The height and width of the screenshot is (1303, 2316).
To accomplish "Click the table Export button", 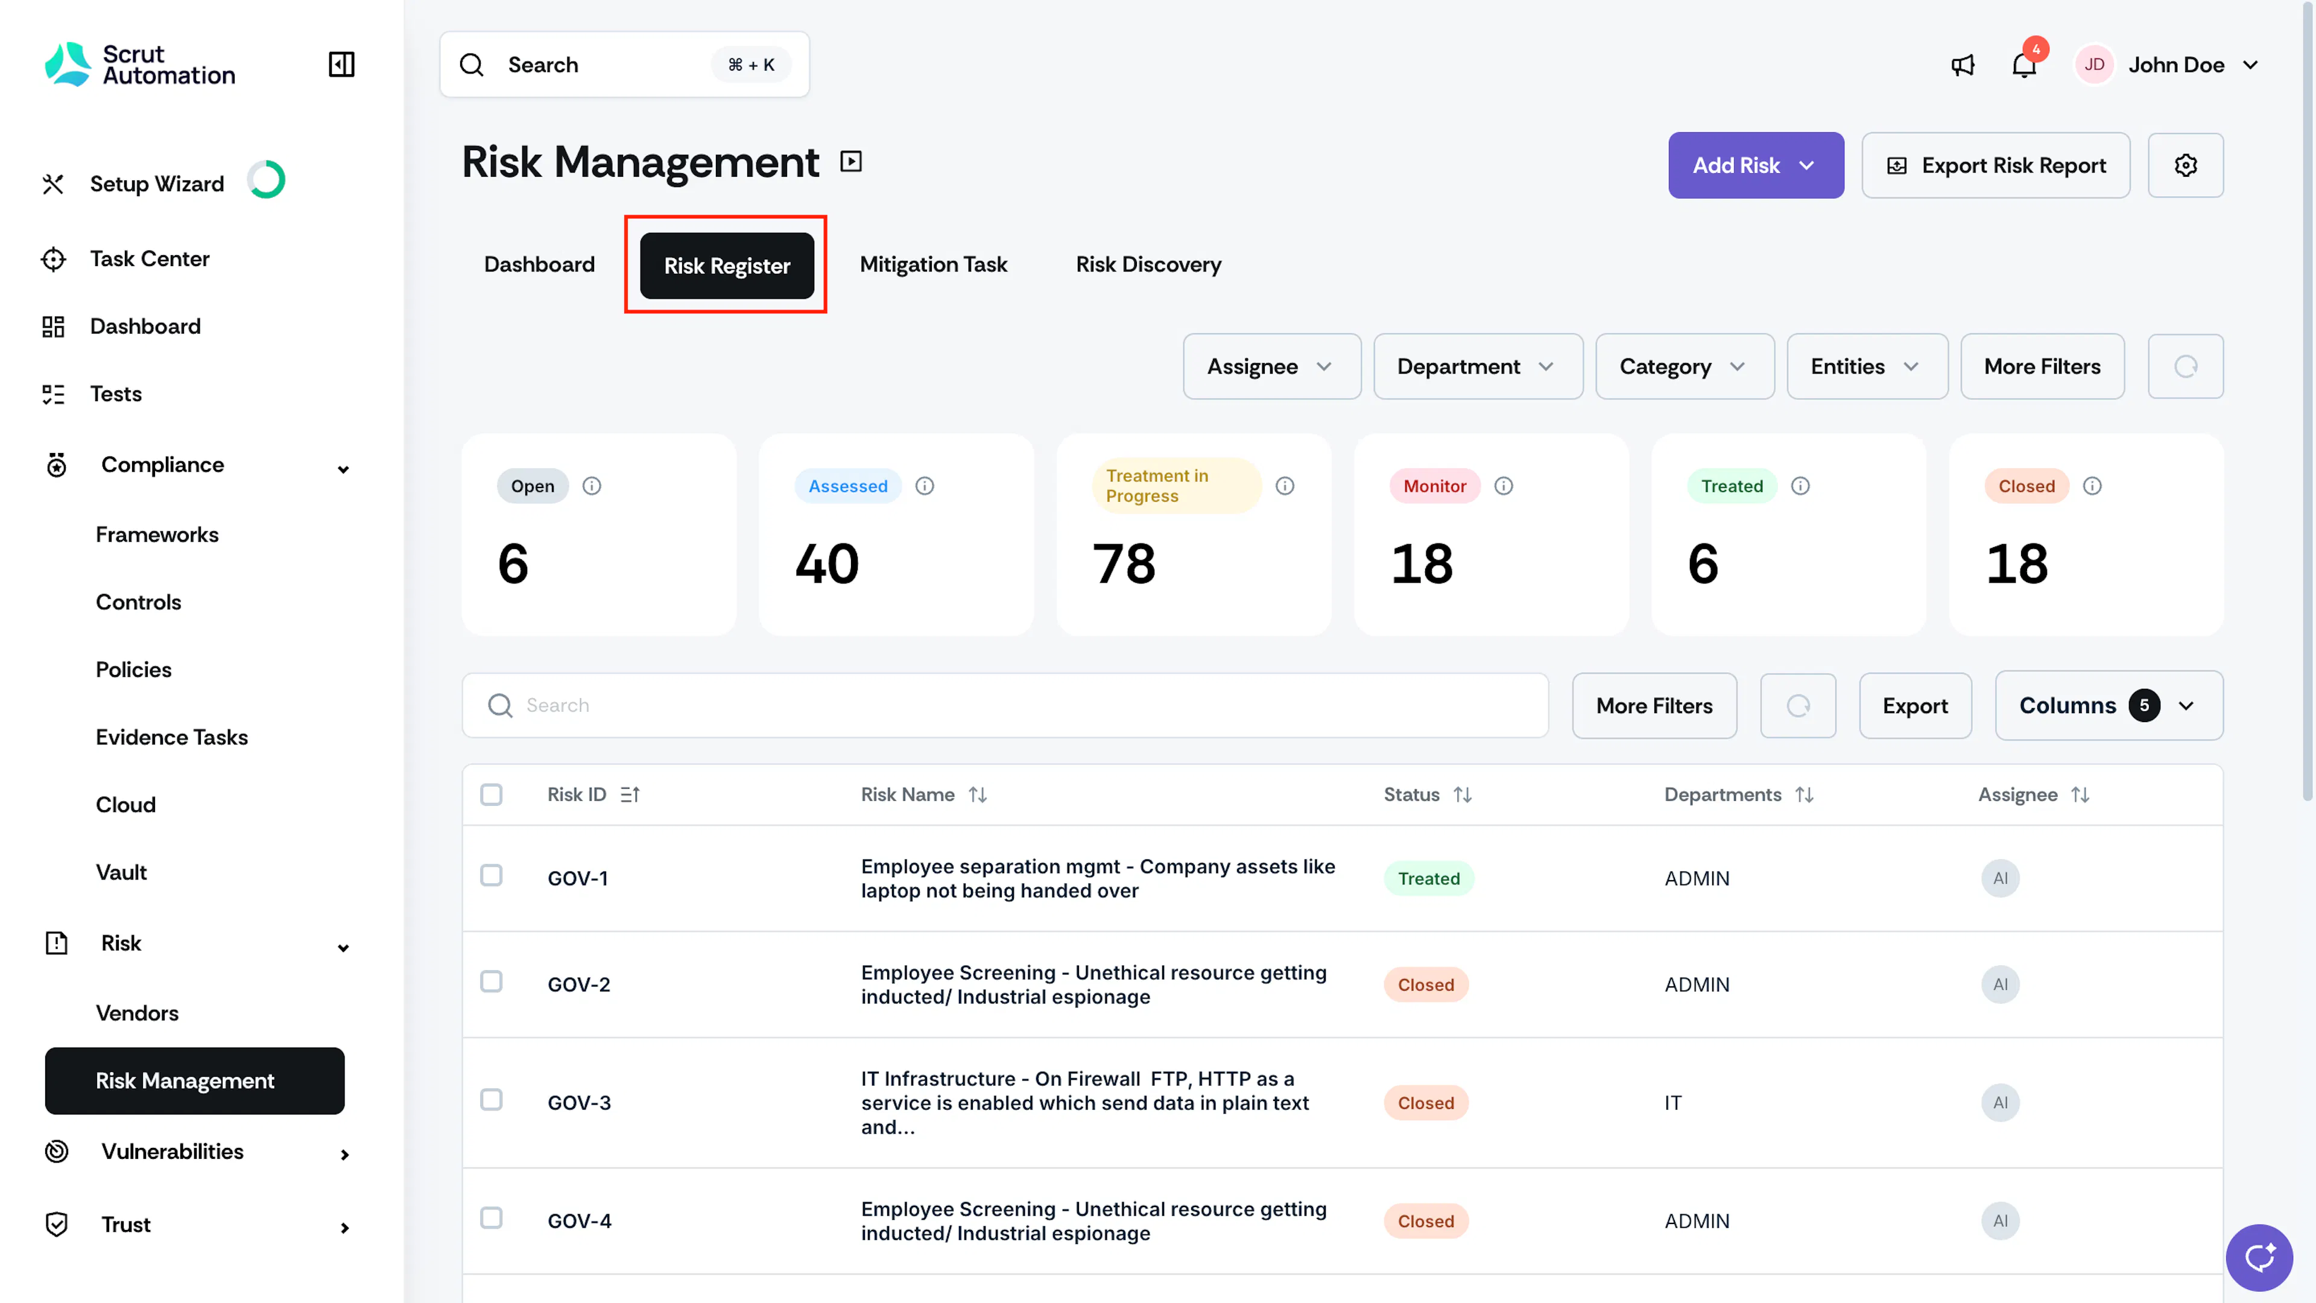I will [1915, 706].
